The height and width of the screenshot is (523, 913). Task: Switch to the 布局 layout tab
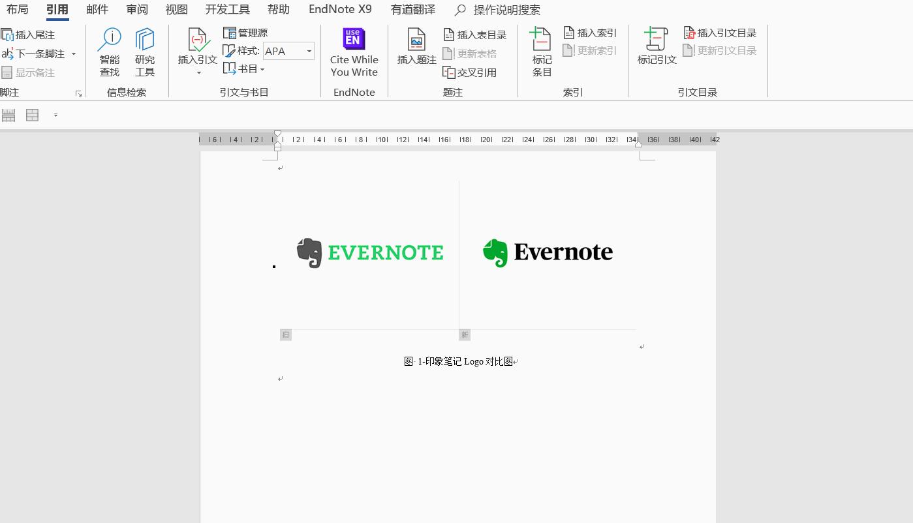pyautogui.click(x=17, y=10)
